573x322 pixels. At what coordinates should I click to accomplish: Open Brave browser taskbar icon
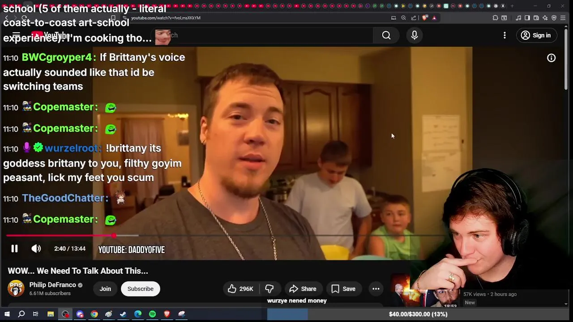tap(167, 314)
